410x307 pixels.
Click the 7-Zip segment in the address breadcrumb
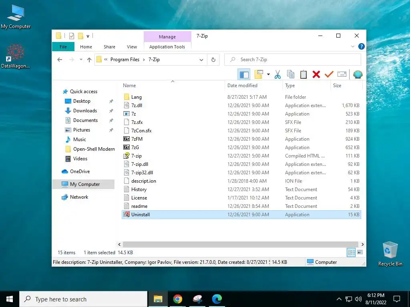point(154,60)
